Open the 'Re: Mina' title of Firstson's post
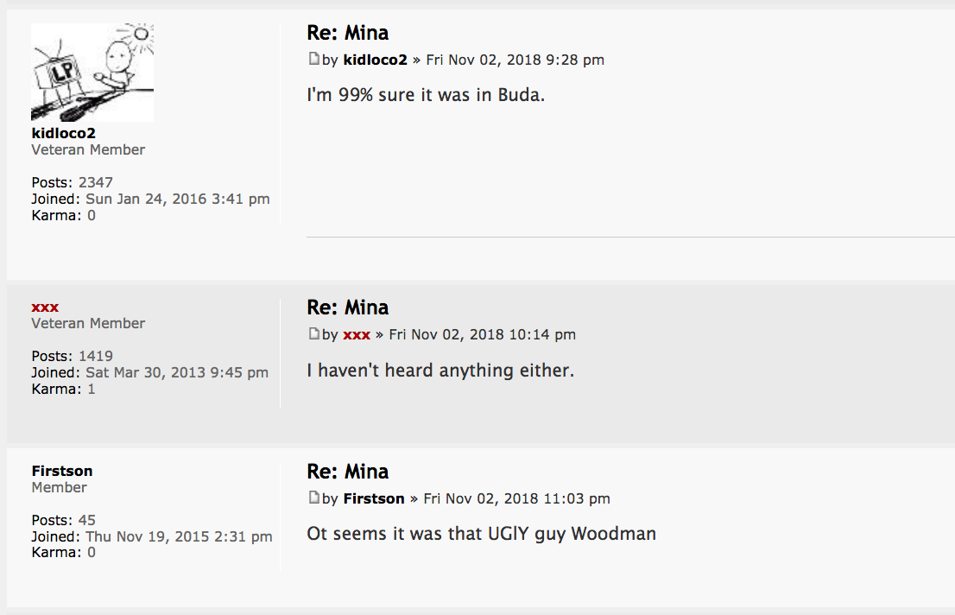 click(x=348, y=472)
